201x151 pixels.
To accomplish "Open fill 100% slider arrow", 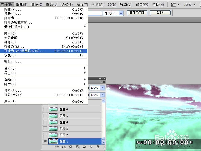I will coord(102,95).
